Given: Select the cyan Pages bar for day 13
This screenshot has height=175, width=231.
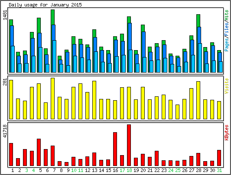Looking at the screenshot, I should point(96,62).
